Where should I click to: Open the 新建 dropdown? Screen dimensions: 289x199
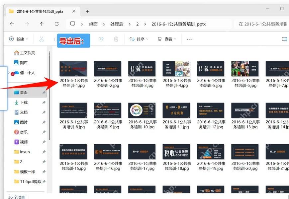18,39
